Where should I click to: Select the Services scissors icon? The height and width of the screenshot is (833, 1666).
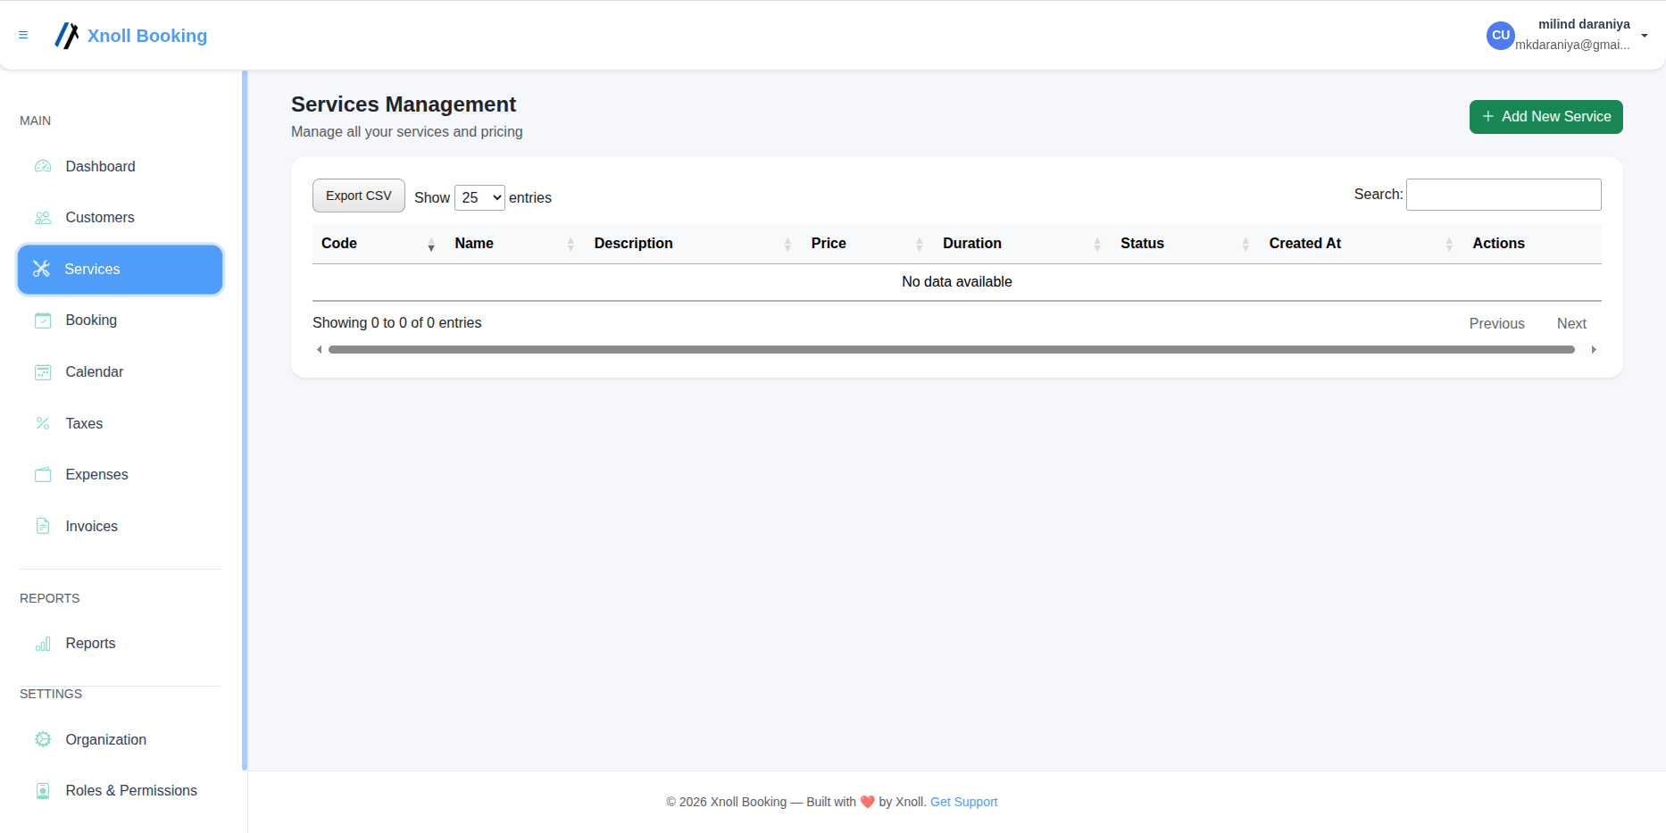[x=41, y=269]
